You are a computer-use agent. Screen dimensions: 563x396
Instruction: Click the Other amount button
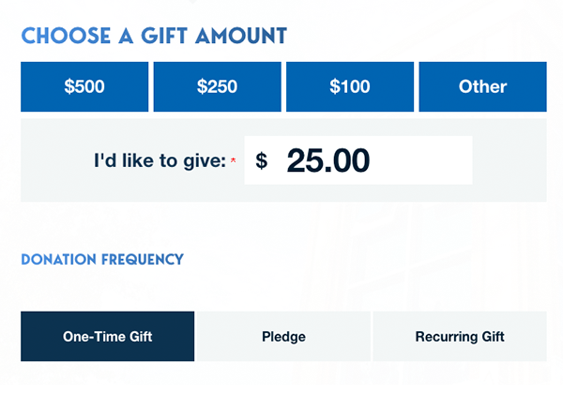point(482,86)
